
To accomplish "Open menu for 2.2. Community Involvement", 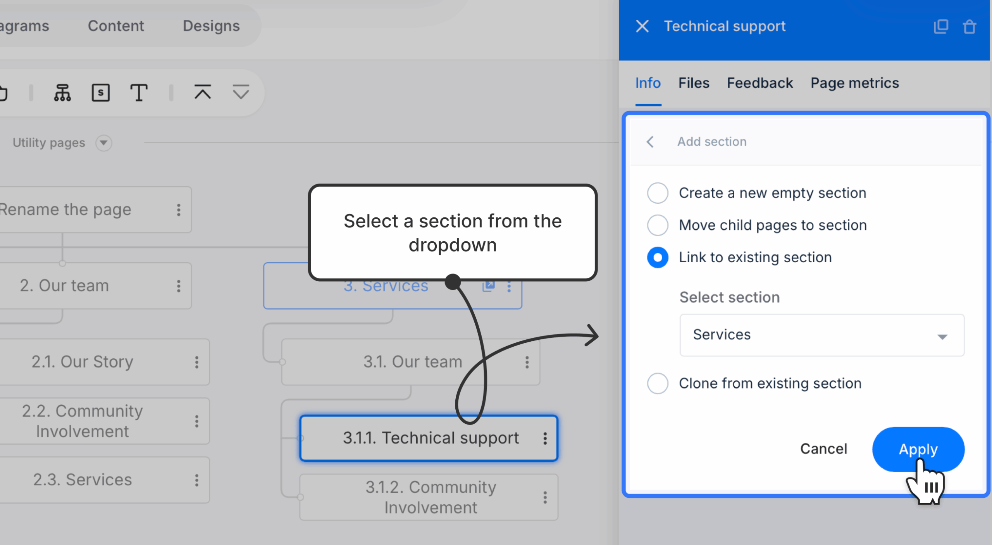I will point(197,421).
